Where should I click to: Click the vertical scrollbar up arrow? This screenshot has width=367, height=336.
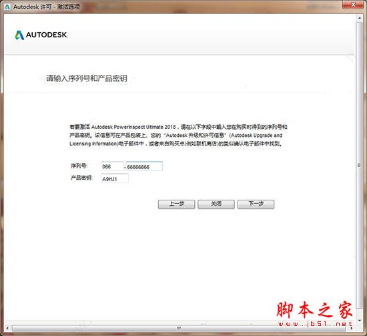point(360,18)
